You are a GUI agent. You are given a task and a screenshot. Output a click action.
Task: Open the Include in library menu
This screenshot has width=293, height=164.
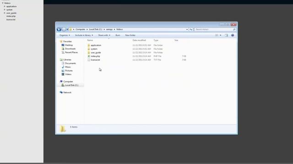click(x=84, y=35)
